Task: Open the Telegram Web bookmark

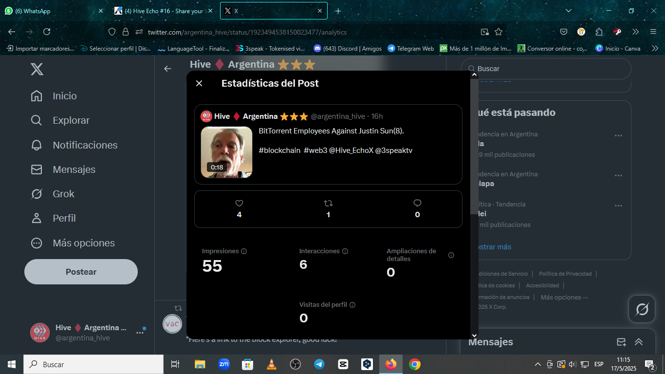Action: pos(411,49)
